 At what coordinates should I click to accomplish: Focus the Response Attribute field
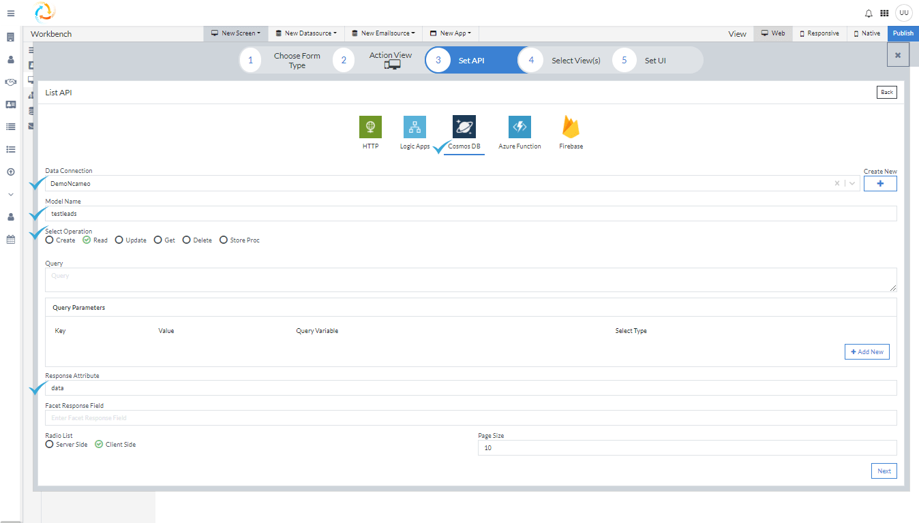point(471,388)
